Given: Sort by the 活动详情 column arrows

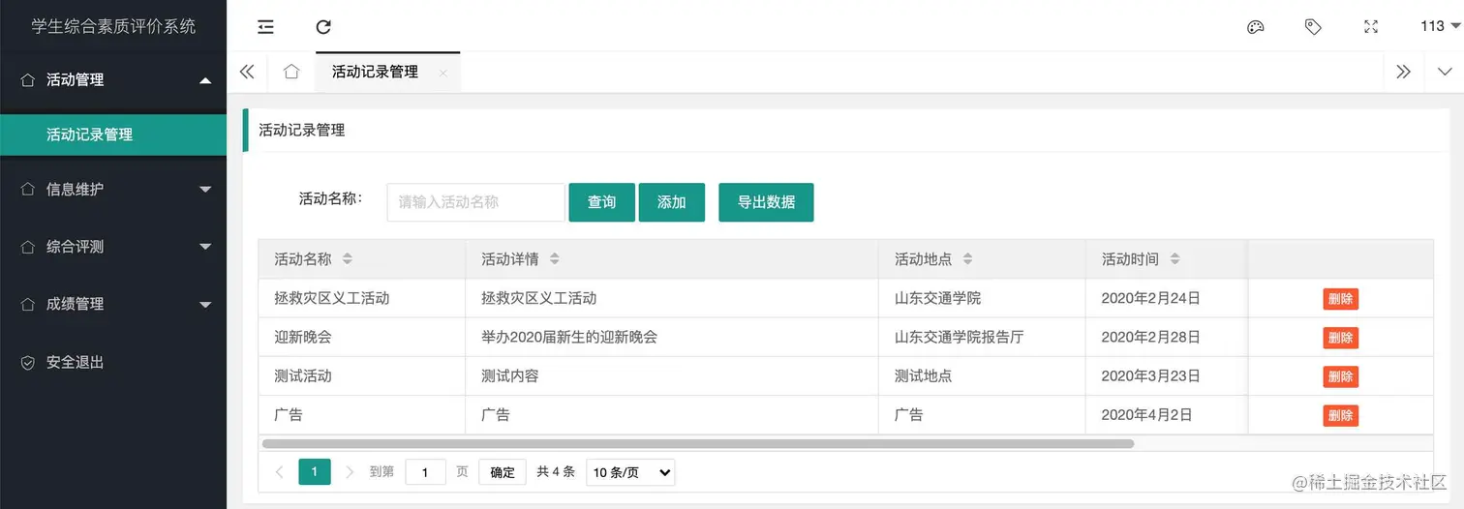Looking at the screenshot, I should 555,259.
